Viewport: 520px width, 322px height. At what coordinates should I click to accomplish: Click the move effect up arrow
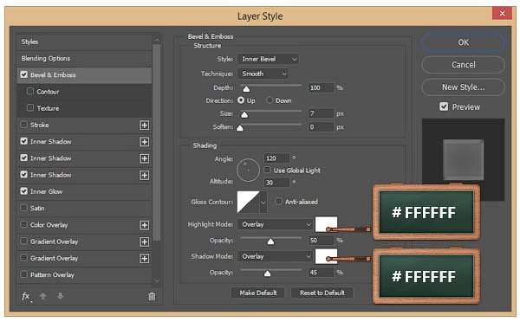pos(43,296)
